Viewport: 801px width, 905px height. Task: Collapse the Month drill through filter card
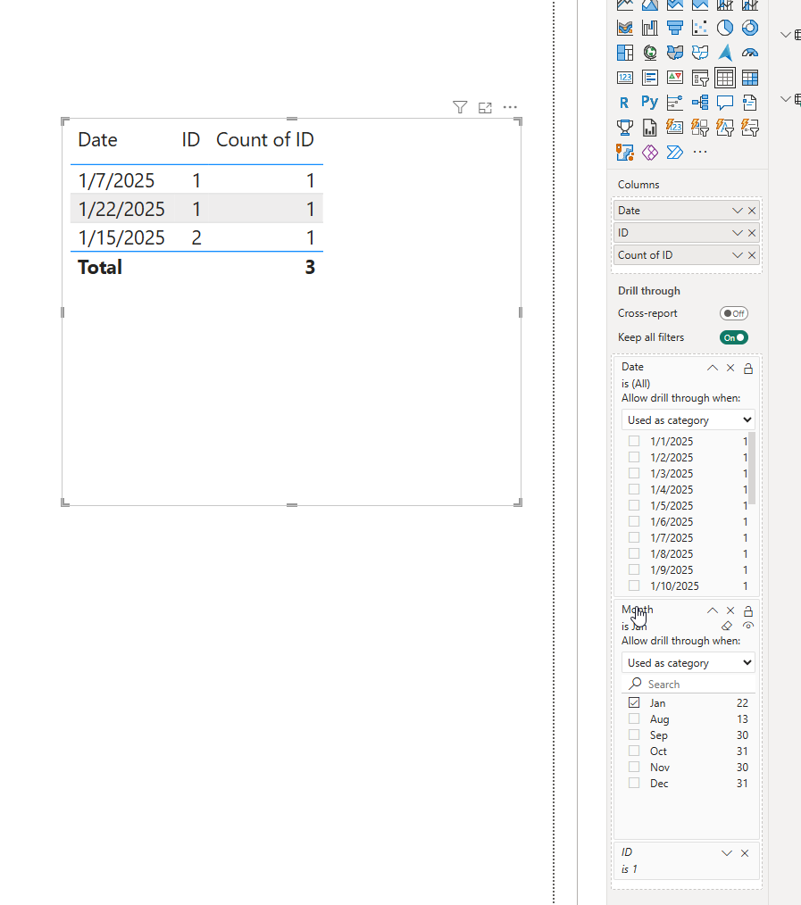712,610
